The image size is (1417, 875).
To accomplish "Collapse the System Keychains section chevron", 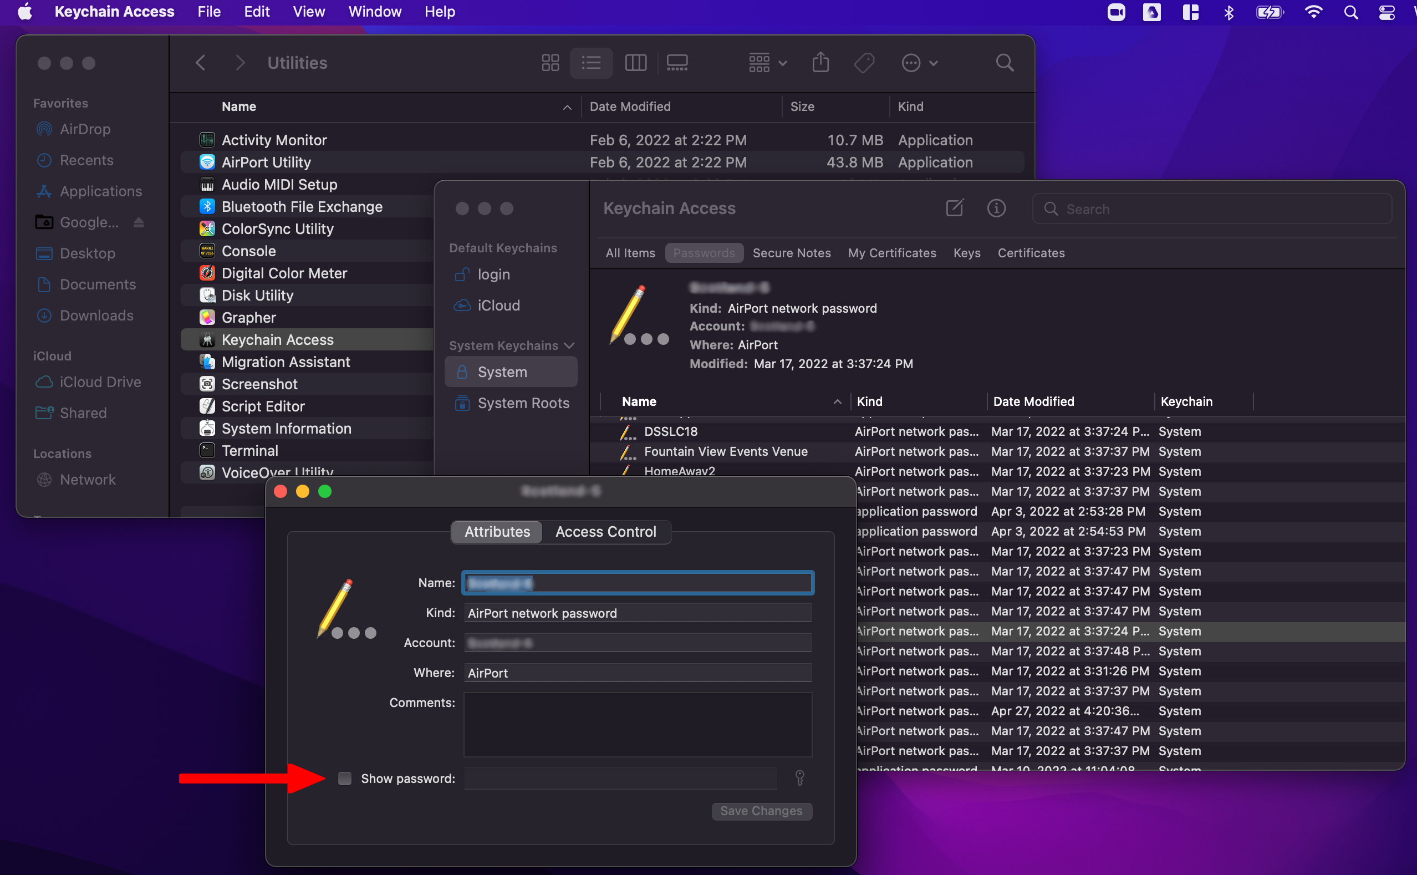I will 569,345.
